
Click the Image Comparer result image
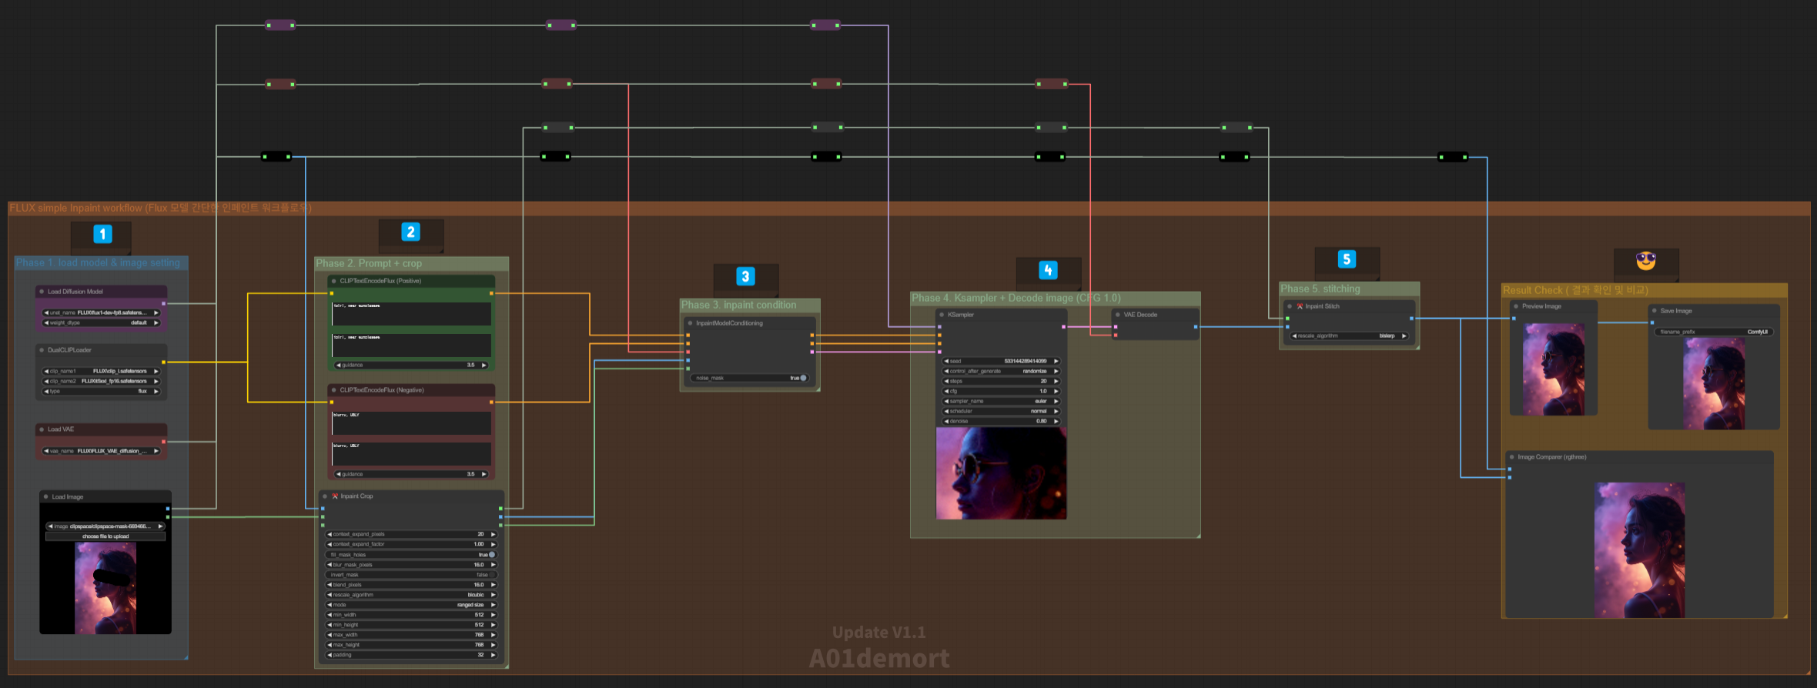[x=1640, y=550]
